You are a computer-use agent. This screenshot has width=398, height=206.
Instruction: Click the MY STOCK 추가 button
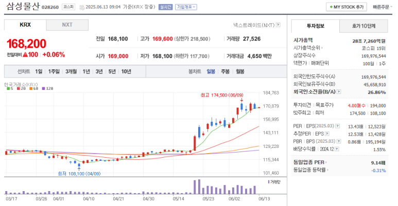[x=347, y=7]
